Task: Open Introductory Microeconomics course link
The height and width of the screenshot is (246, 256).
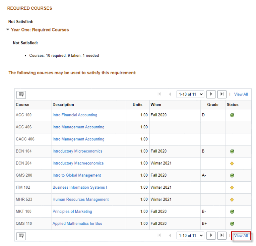Action: click(x=77, y=151)
